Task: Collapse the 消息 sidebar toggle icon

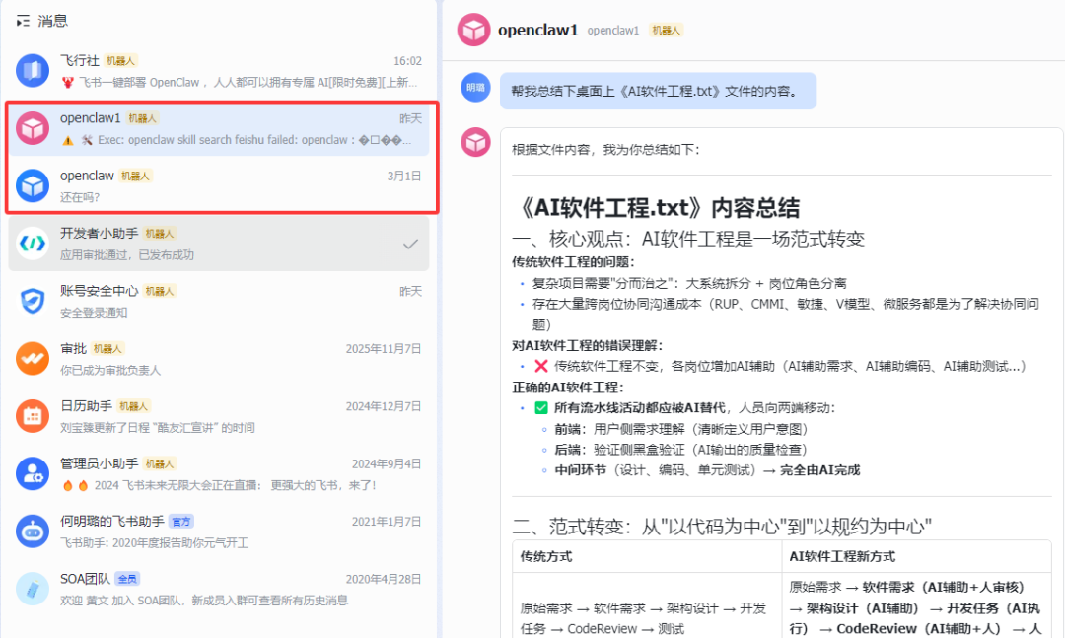Action: [23, 21]
